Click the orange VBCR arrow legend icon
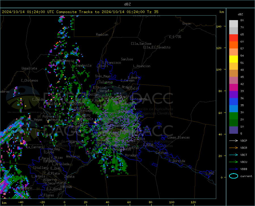Image resolution: width=255 pixels, height=206 pixels. 233,148
